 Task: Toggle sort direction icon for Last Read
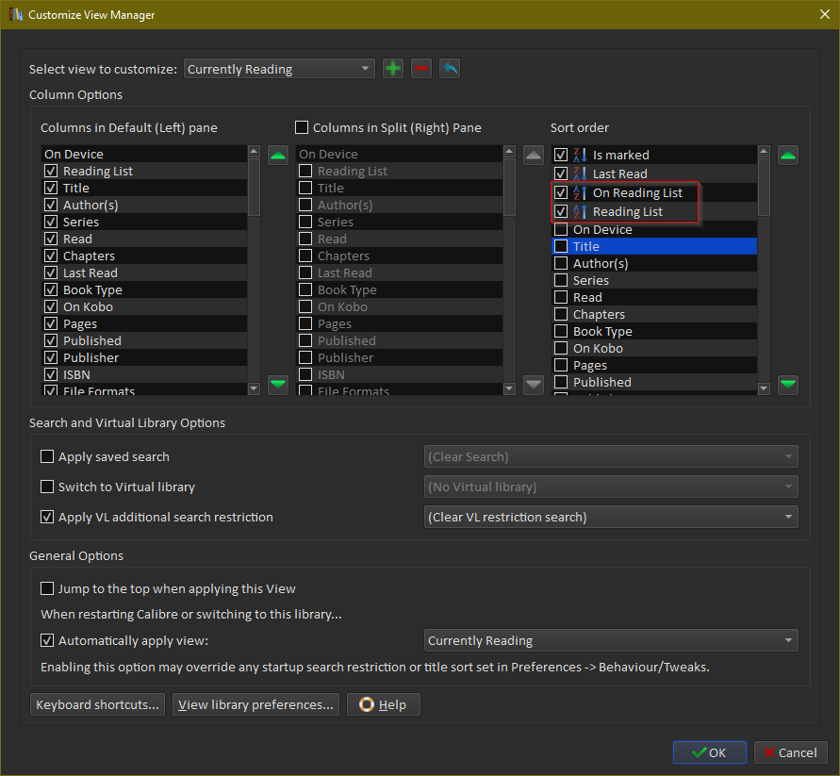pos(580,173)
